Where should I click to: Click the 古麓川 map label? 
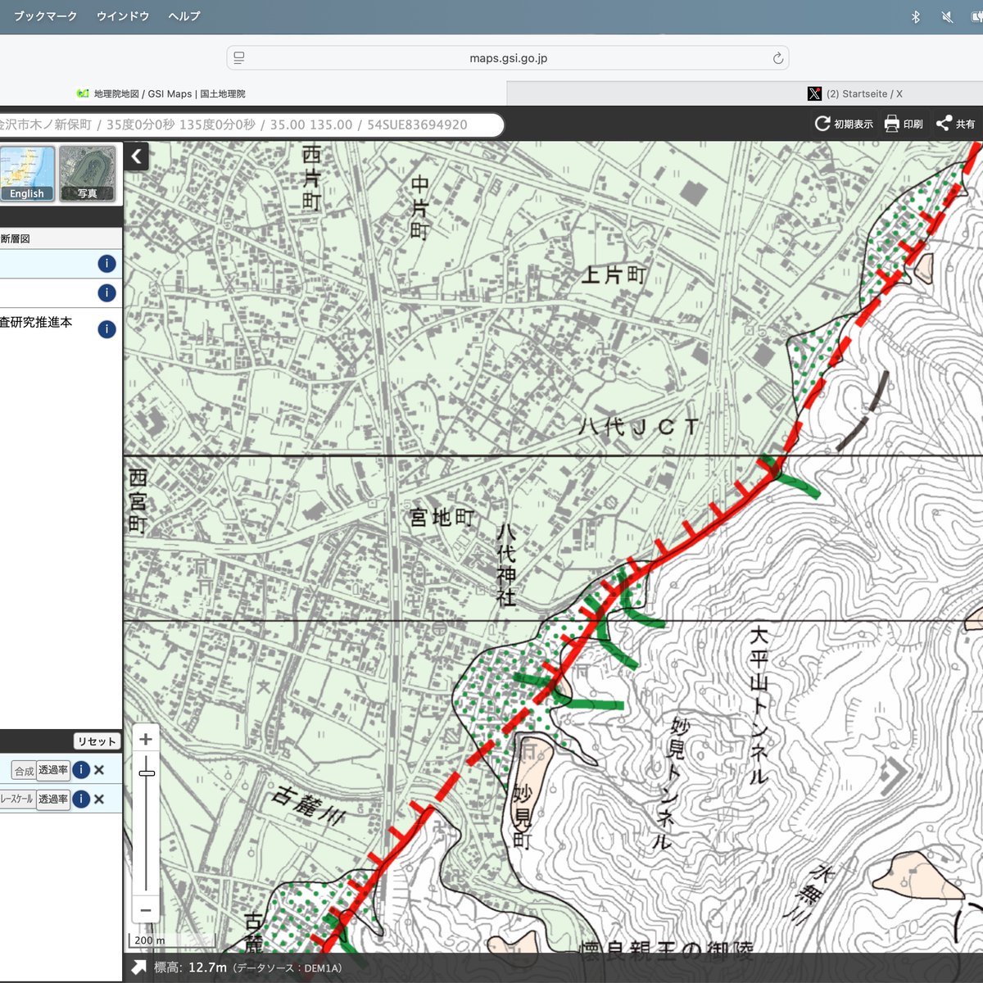(310, 804)
